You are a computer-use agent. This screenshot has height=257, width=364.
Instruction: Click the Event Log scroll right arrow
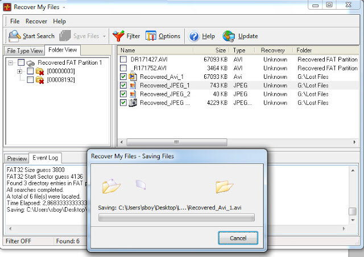coord(344,229)
